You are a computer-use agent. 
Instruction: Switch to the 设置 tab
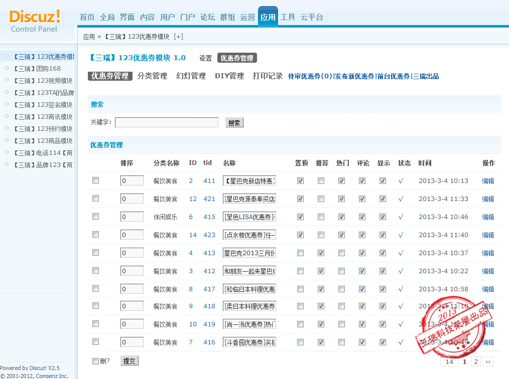pyautogui.click(x=206, y=58)
